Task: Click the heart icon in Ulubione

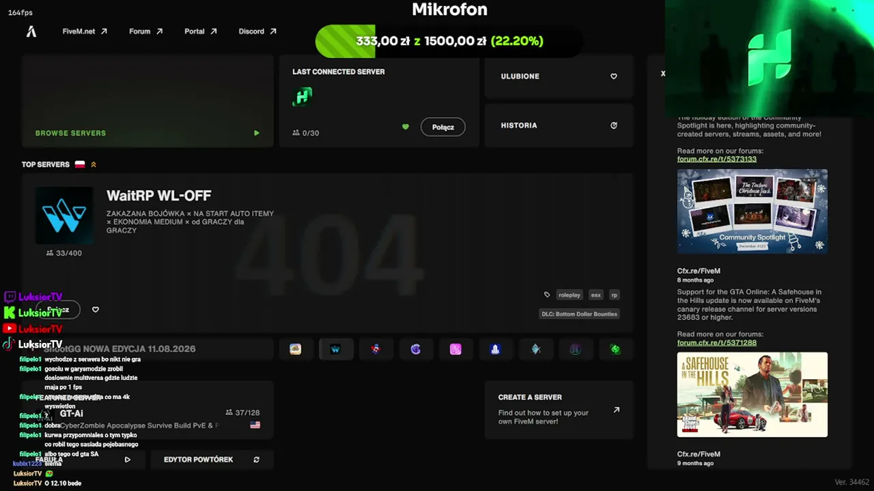Action: click(614, 76)
